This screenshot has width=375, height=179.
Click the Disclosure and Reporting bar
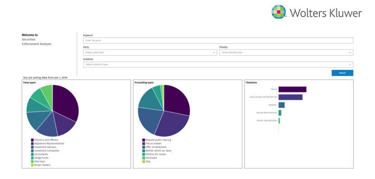point(291,97)
